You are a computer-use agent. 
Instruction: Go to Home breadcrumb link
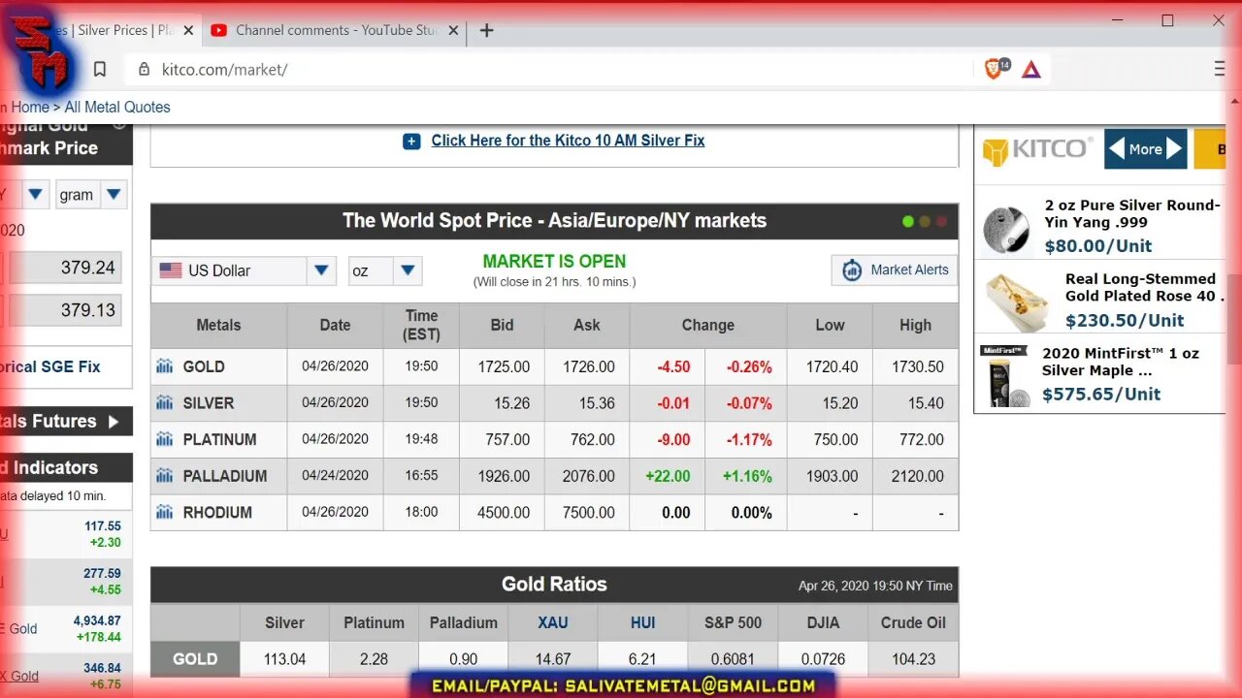(x=29, y=108)
